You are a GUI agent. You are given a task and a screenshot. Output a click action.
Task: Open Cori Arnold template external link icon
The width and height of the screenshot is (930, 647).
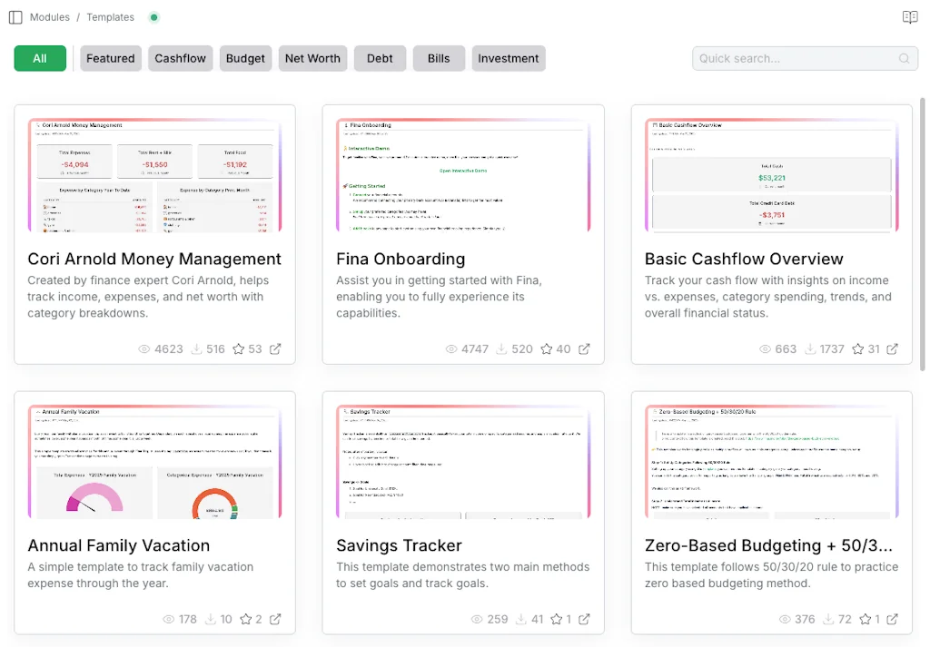pos(275,348)
